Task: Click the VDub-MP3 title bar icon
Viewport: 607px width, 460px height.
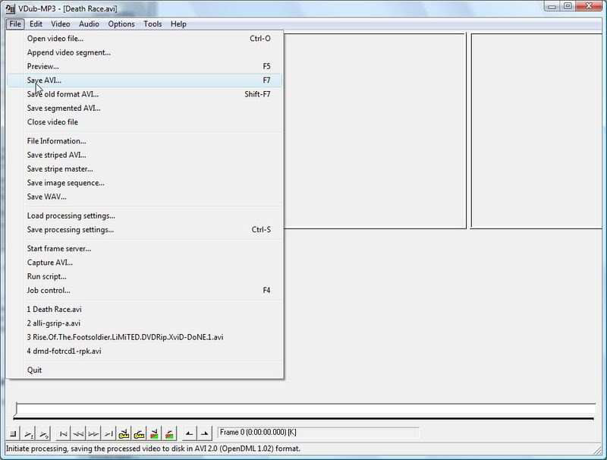Action: 10,8
